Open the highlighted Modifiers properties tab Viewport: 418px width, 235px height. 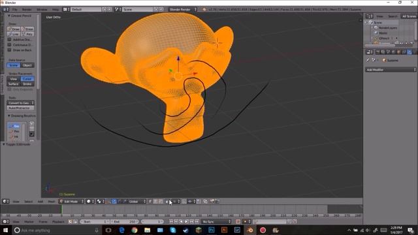410,52
